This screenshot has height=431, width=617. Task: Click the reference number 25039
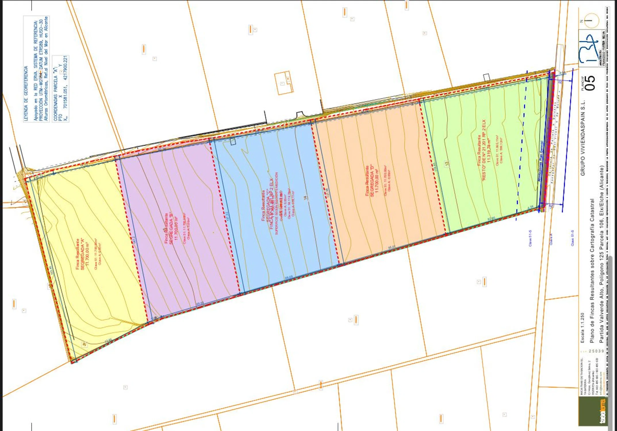tap(596, 351)
